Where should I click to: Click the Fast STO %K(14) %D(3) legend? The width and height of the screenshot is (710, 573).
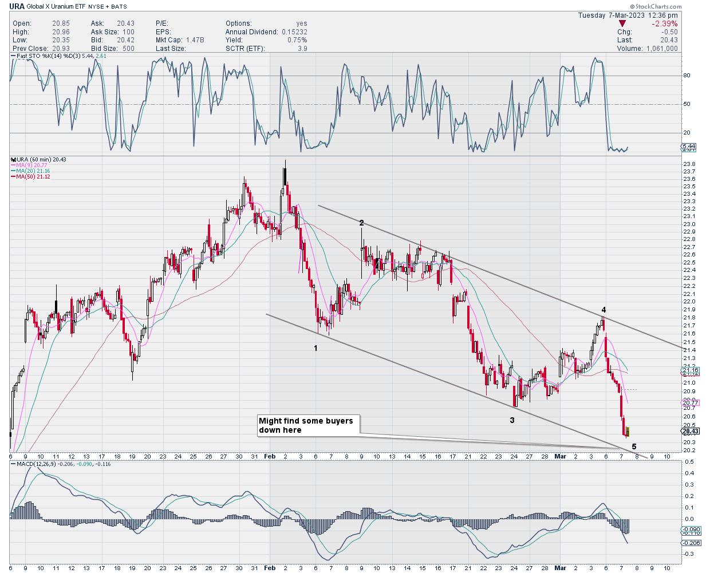tap(58, 56)
